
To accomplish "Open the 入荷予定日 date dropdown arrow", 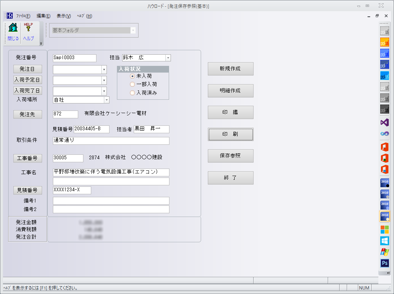I will (x=104, y=80).
